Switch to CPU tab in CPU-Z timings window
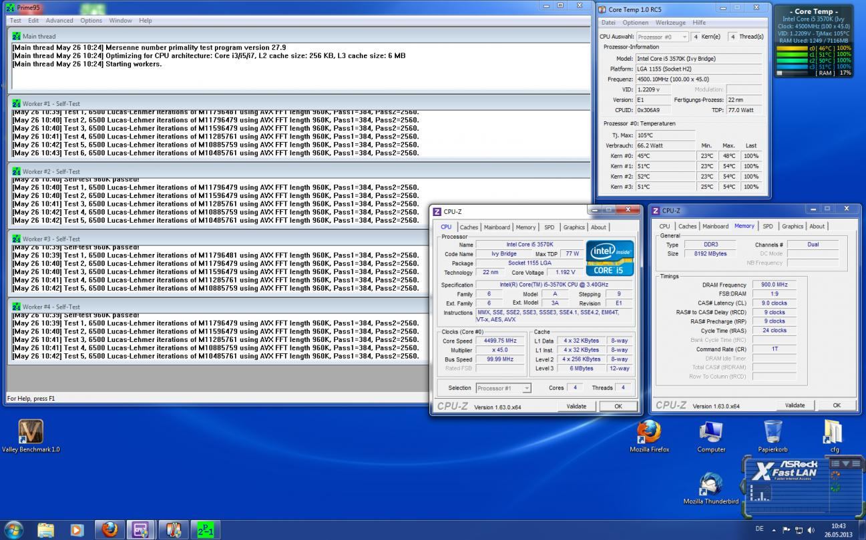Viewport: 866px width, 540px height. (x=664, y=226)
